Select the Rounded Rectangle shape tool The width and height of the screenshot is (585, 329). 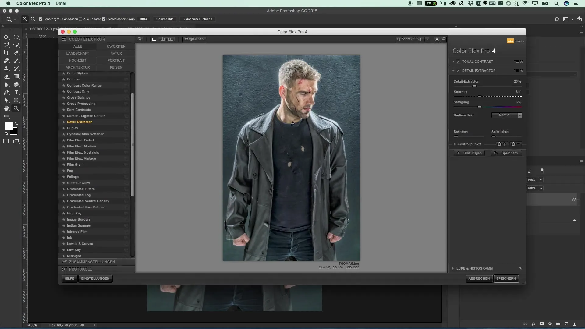pos(16,100)
